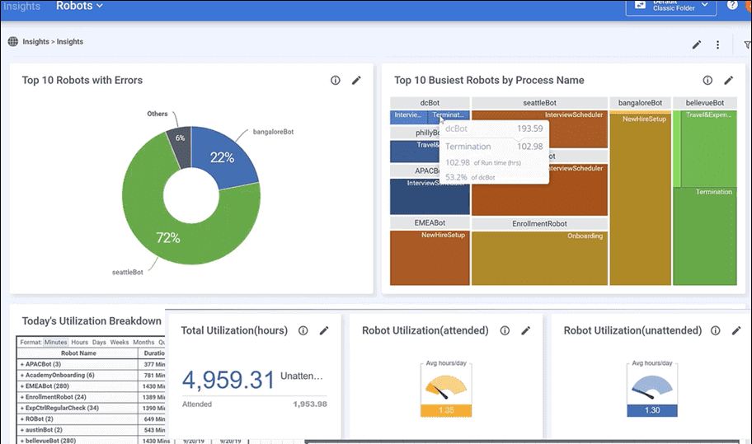The image size is (752, 444).
Task: Click the Others pie label
Action: [157, 114]
